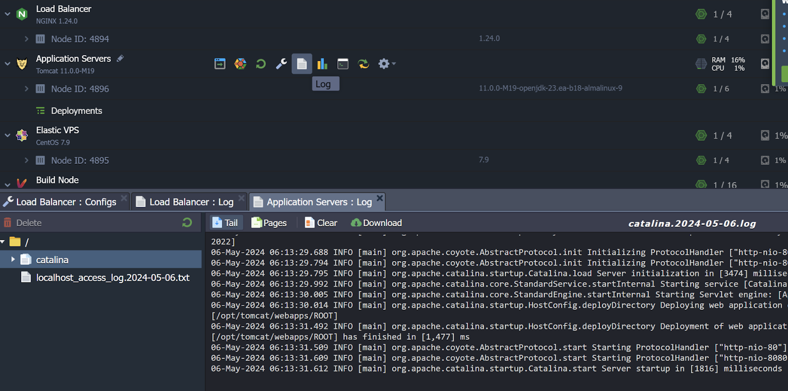Image resolution: width=788 pixels, height=391 pixels.
Task: Launch Web SSH terminal icon
Action: coord(343,63)
